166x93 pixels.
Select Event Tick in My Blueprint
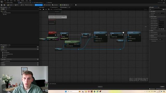click(x=5, y=56)
